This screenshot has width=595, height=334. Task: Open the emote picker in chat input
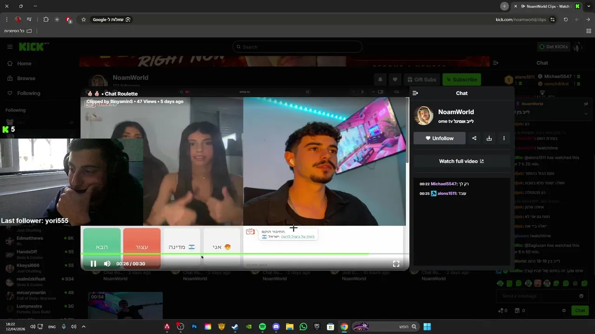click(581, 296)
